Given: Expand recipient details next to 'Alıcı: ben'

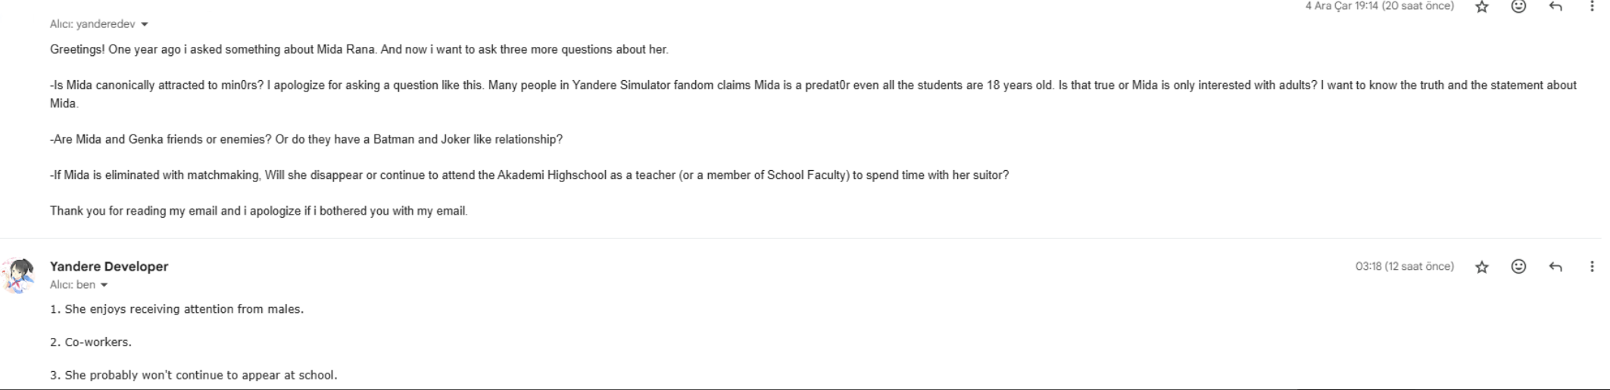Looking at the screenshot, I should 105,285.
